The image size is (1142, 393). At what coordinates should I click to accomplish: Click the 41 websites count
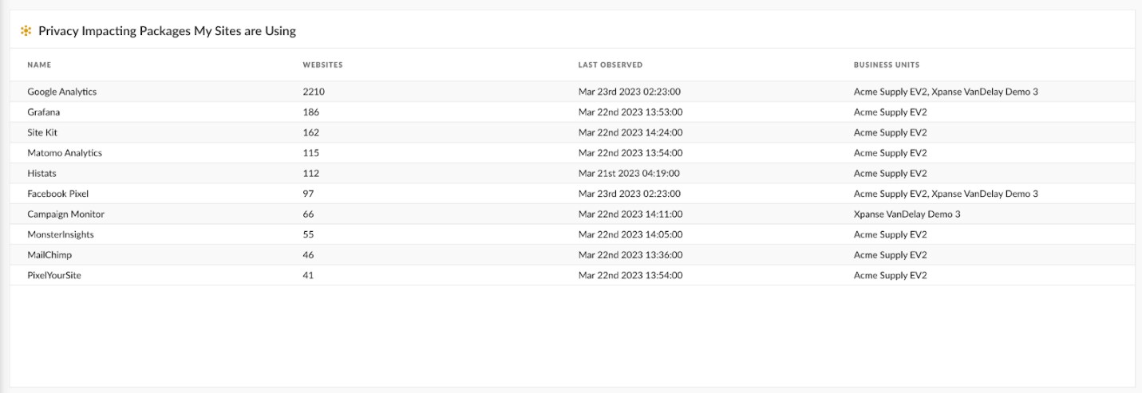tap(308, 276)
